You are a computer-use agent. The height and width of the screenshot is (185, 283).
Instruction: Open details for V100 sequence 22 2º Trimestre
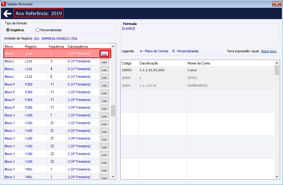[x=104, y=146]
